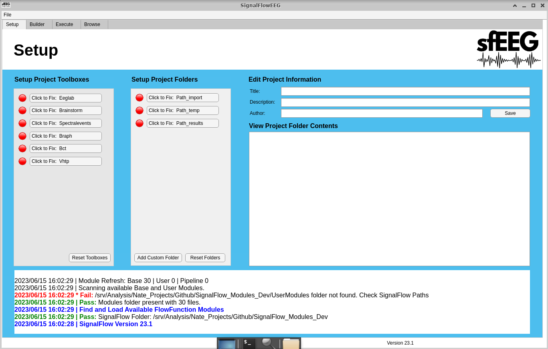Add a custom project folder
Viewport: 548px width, 349px height.
pyautogui.click(x=158, y=258)
